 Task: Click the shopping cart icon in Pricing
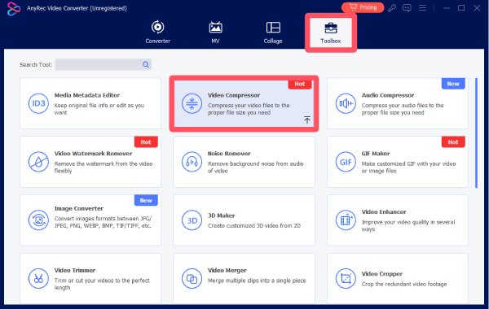pos(353,7)
